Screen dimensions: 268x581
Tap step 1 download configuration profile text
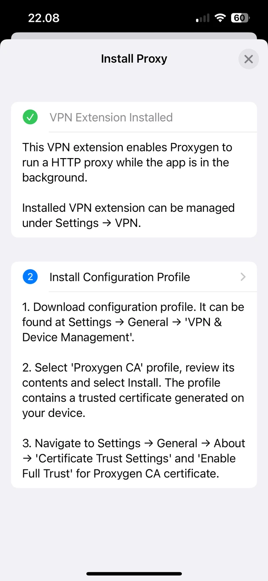click(133, 322)
